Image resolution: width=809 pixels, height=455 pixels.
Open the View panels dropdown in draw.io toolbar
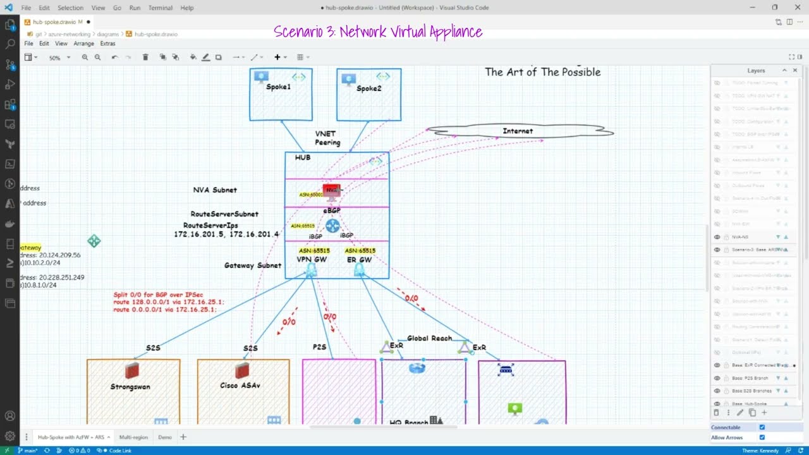point(30,58)
